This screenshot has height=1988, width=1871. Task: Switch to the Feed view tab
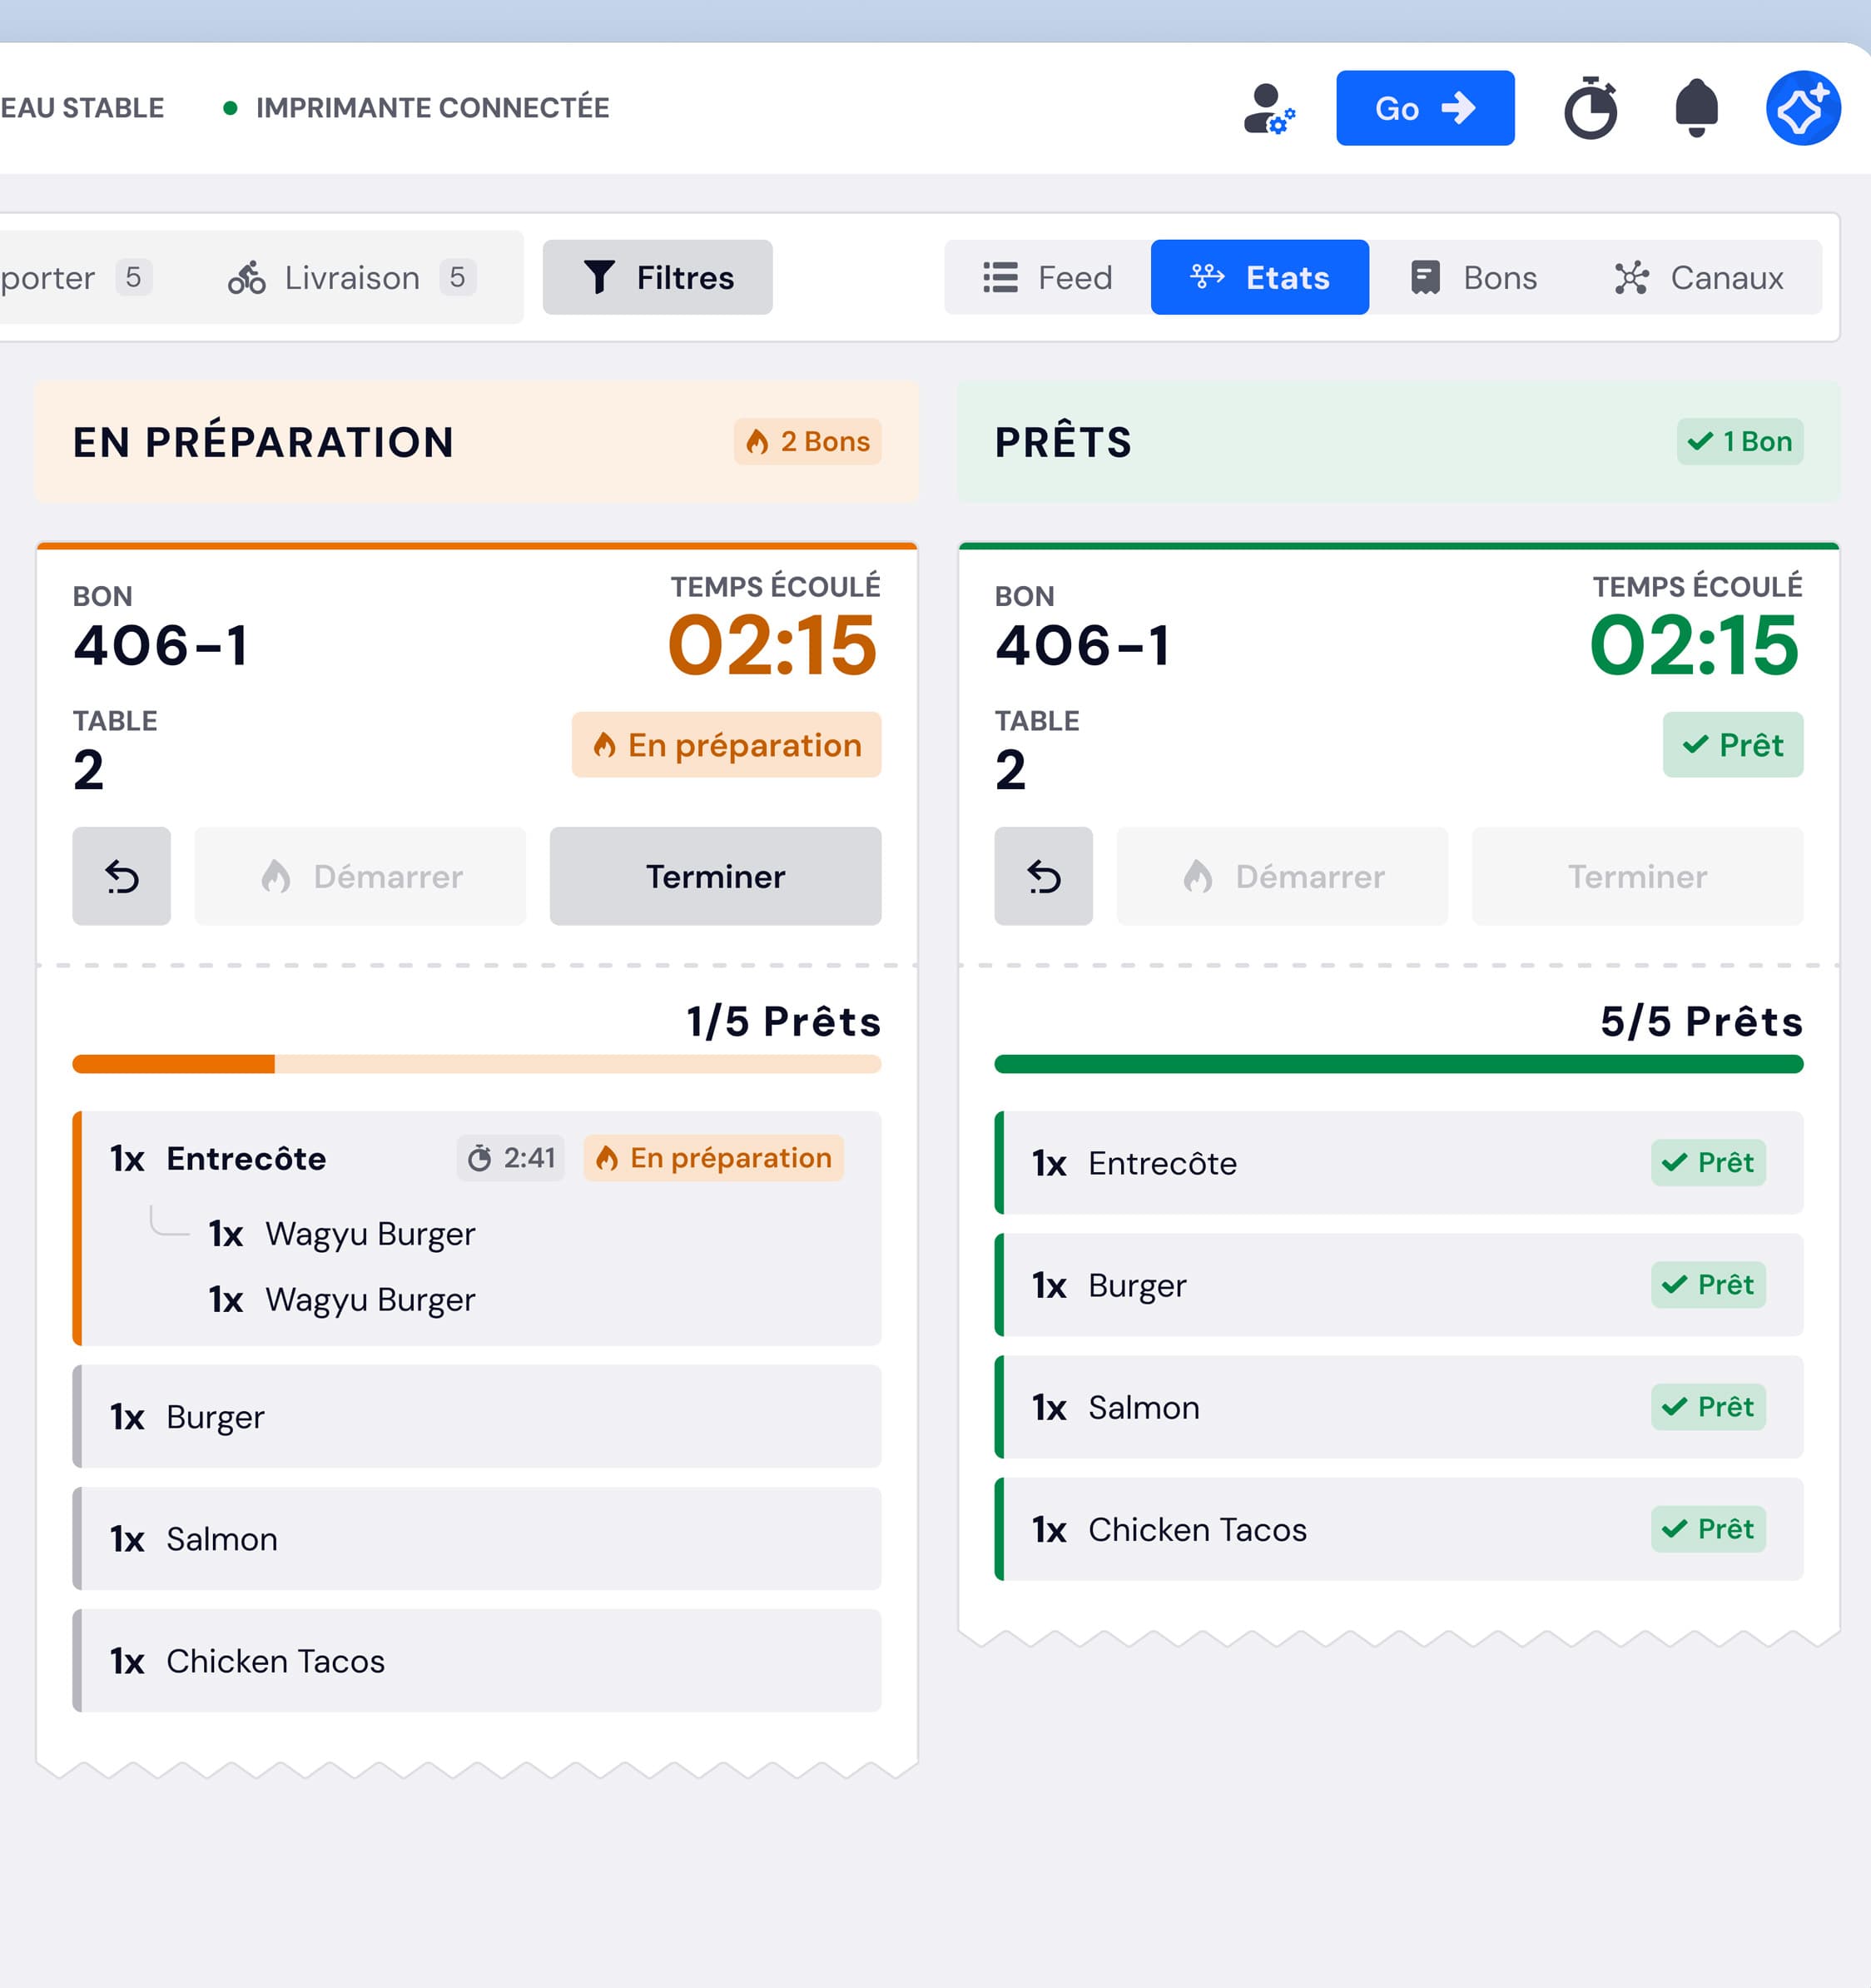pyautogui.click(x=1047, y=277)
